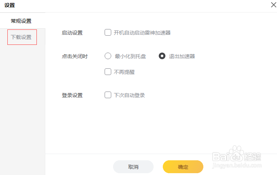Enable the 开机自动启动雷神加速器 checkbox

[x=108, y=32]
